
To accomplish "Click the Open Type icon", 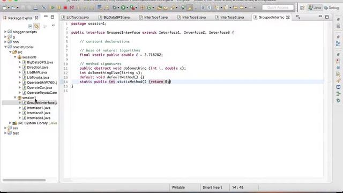I will (159, 8).
